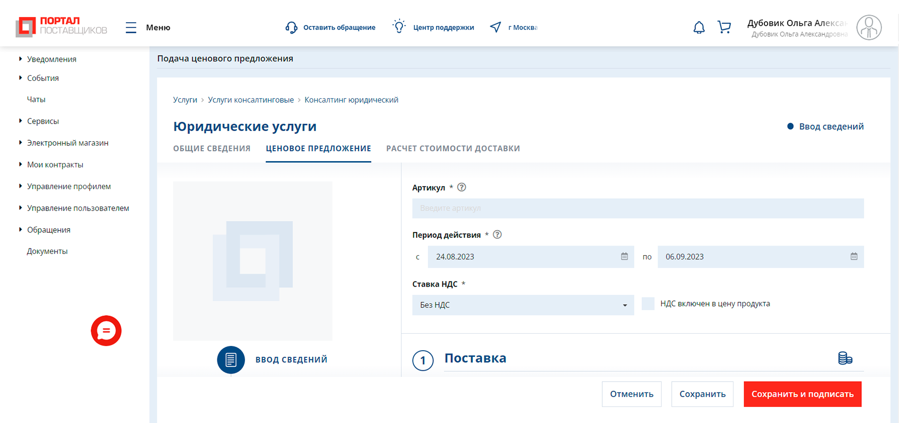
Task: Open РАСЧЕТ СТОИМОСТИ ДОСТАВКИ tab
Action: pyautogui.click(x=453, y=148)
